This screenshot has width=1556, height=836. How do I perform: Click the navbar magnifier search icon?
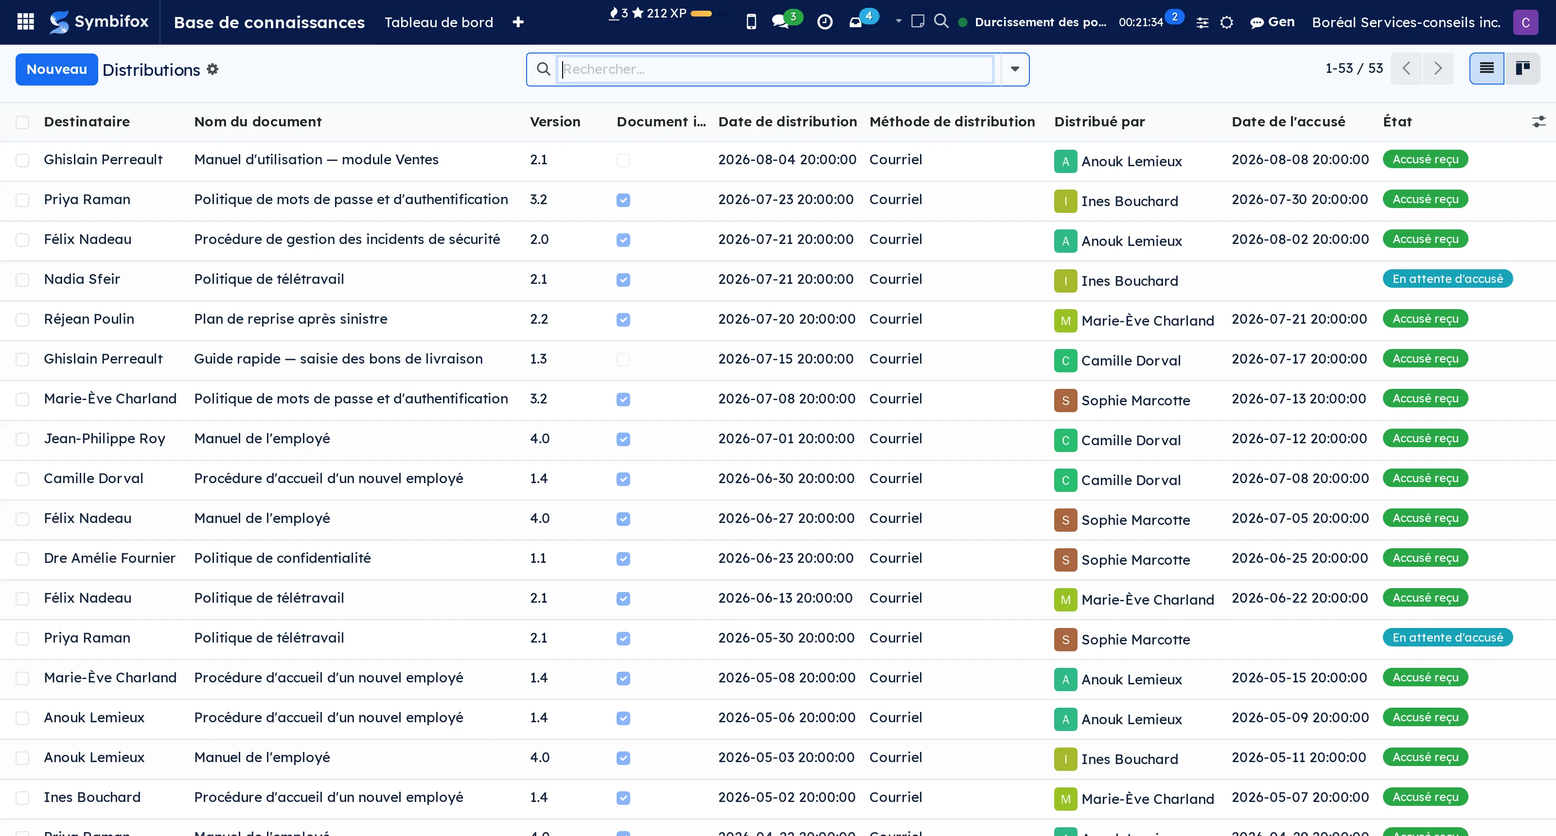pos(941,21)
